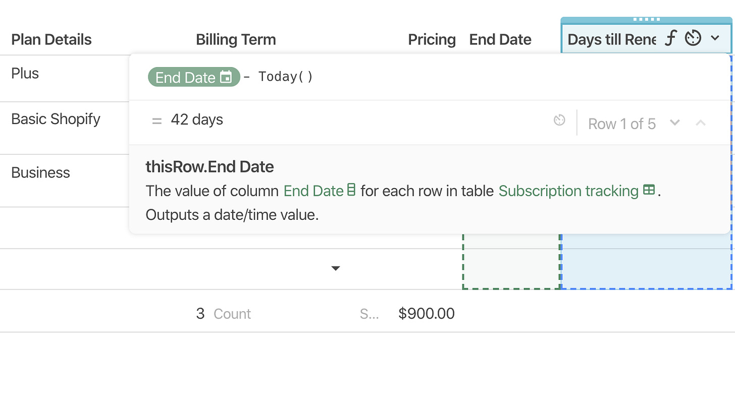This screenshot has width=735, height=413.
Task: Click the formula icon in Days till Renewal header
Action: tap(670, 38)
